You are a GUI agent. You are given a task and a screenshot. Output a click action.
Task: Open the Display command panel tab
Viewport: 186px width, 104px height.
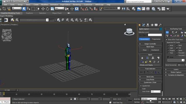156,25
